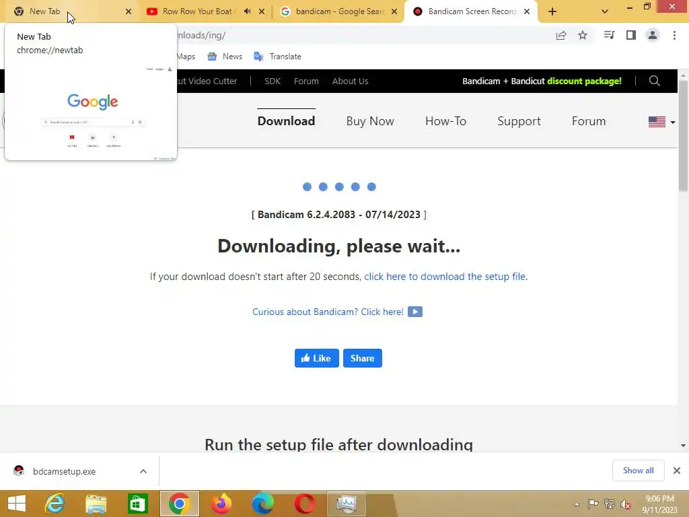Open the Windows Start button
This screenshot has width=689, height=517.
point(17,504)
